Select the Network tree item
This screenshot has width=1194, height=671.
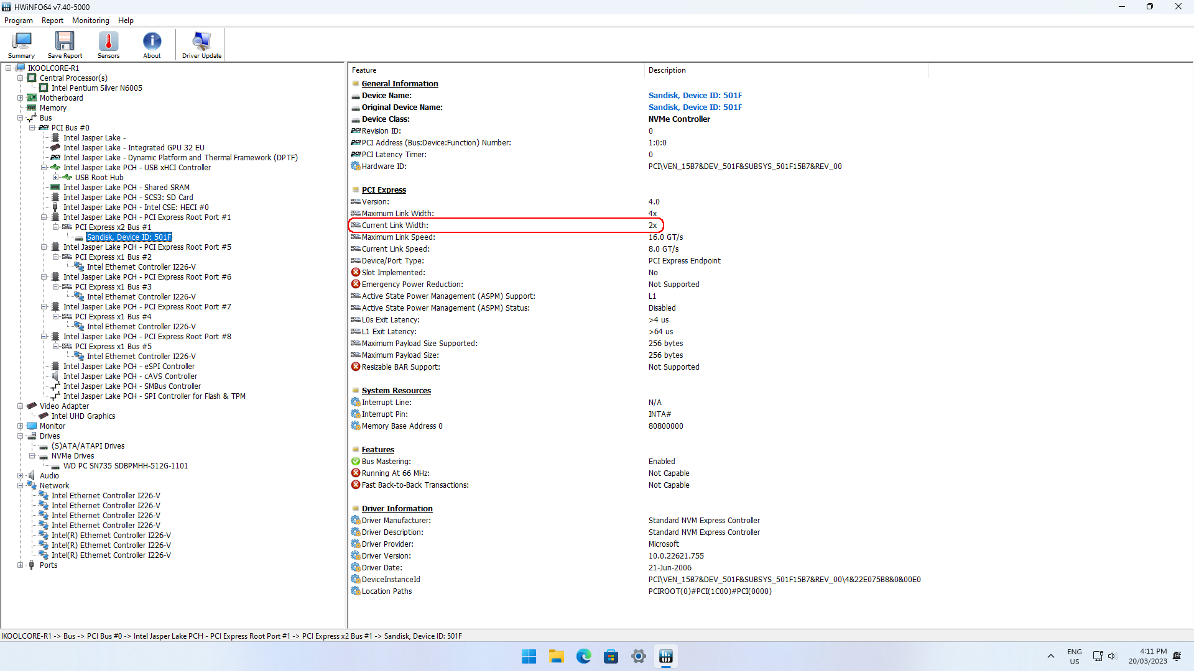click(x=54, y=486)
